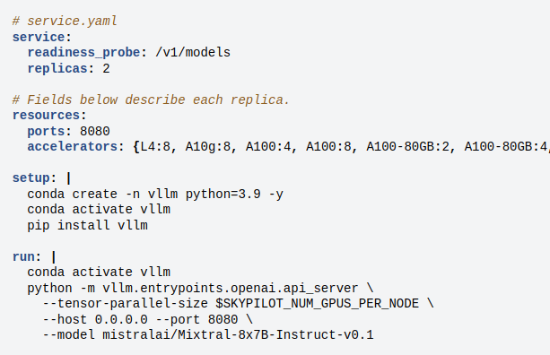Click the accelerators key
550x355 pixels.
[x=73, y=147]
